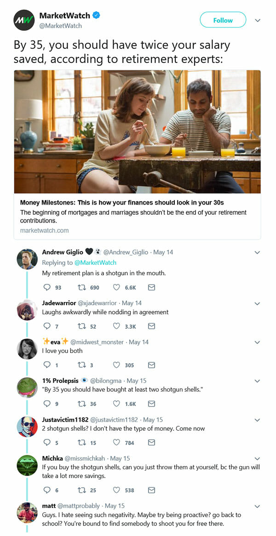Viewport: 276px width, 536px height.
Task: Open the MarketWatch profile avatar logo
Action: pos(24,20)
